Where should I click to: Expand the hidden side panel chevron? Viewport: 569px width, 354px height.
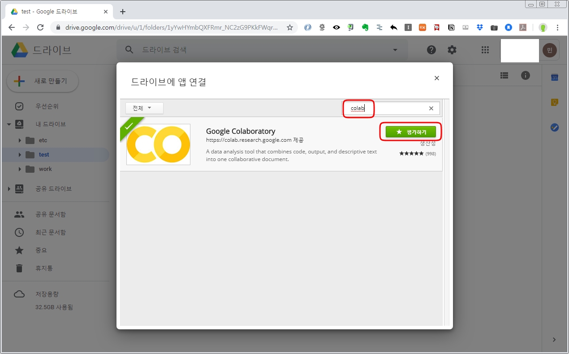click(554, 340)
